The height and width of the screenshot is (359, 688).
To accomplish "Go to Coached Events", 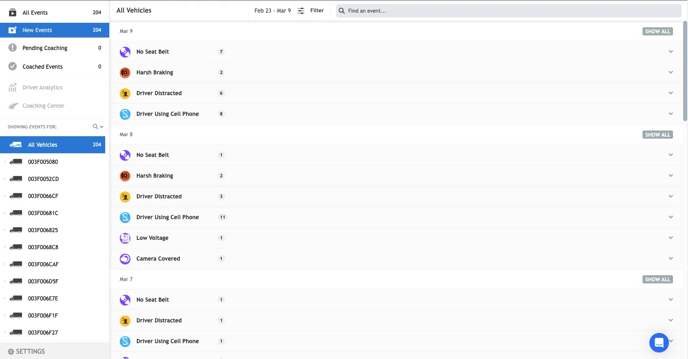I will pos(54,67).
